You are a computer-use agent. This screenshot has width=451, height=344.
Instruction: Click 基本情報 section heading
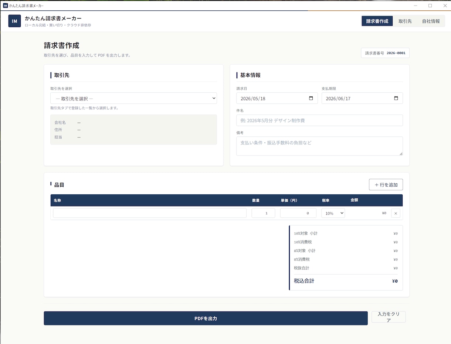(250, 75)
